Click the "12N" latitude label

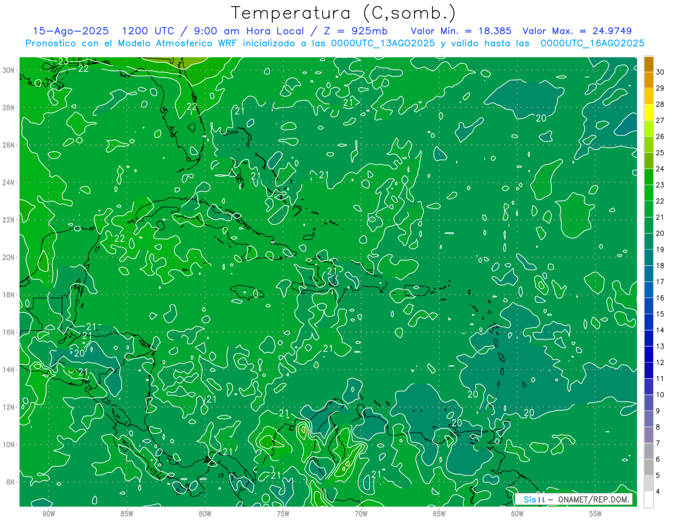[x=8, y=407]
